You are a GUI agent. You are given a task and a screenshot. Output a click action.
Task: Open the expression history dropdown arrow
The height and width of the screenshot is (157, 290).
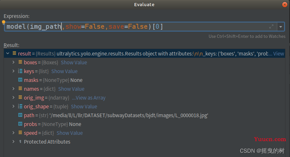coord(281,27)
